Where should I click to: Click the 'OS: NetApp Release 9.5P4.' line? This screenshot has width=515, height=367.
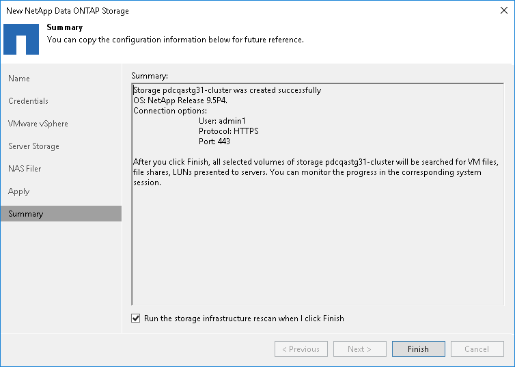[x=180, y=100]
